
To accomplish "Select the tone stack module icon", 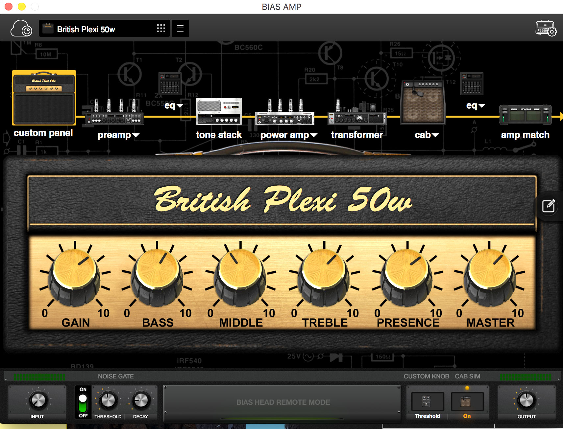I will (219, 112).
